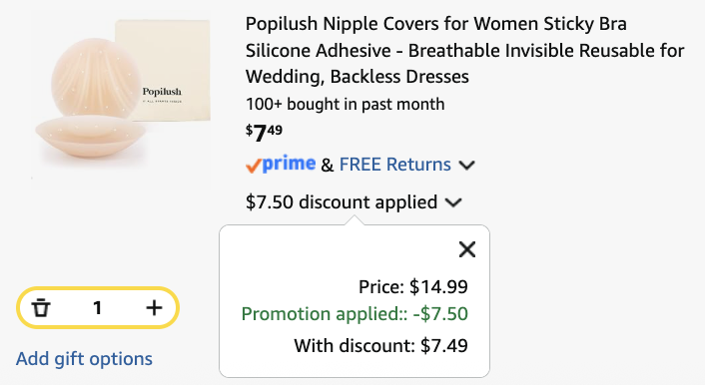This screenshot has height=385, width=705.
Task: Open the FREE Returns link
Action: coord(394,165)
